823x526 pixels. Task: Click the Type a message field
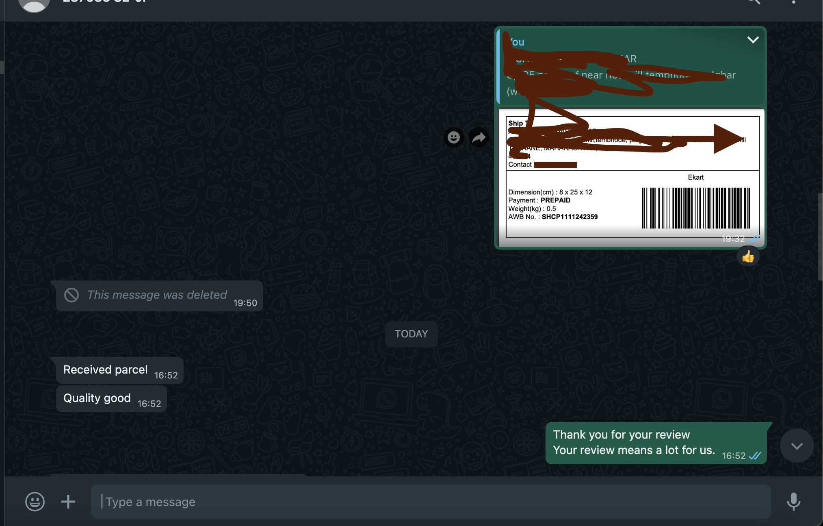tap(431, 502)
